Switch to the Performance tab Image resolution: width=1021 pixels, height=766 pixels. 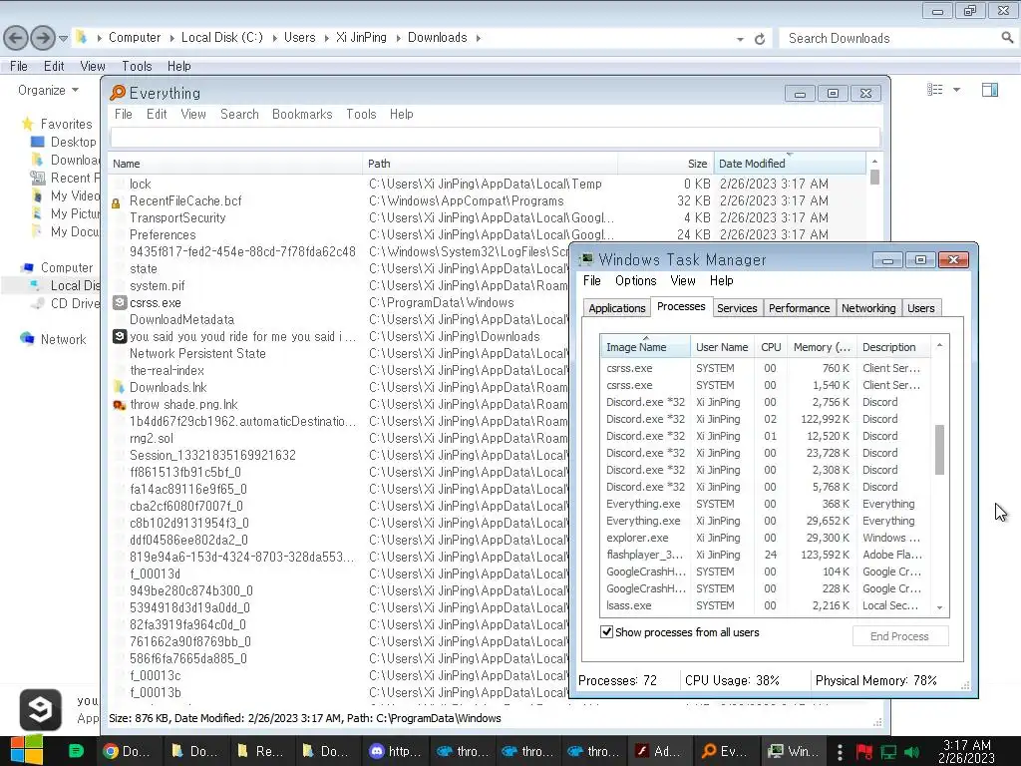coord(799,308)
